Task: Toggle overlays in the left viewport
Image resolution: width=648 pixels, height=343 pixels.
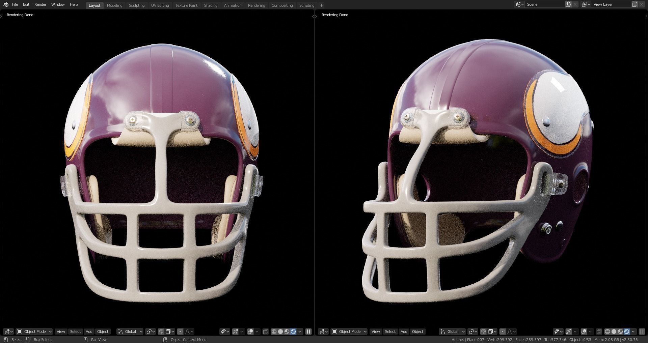Action: 250,332
